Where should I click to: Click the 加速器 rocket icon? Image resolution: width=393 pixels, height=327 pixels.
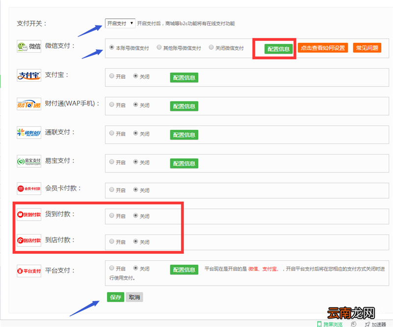tap(367, 324)
